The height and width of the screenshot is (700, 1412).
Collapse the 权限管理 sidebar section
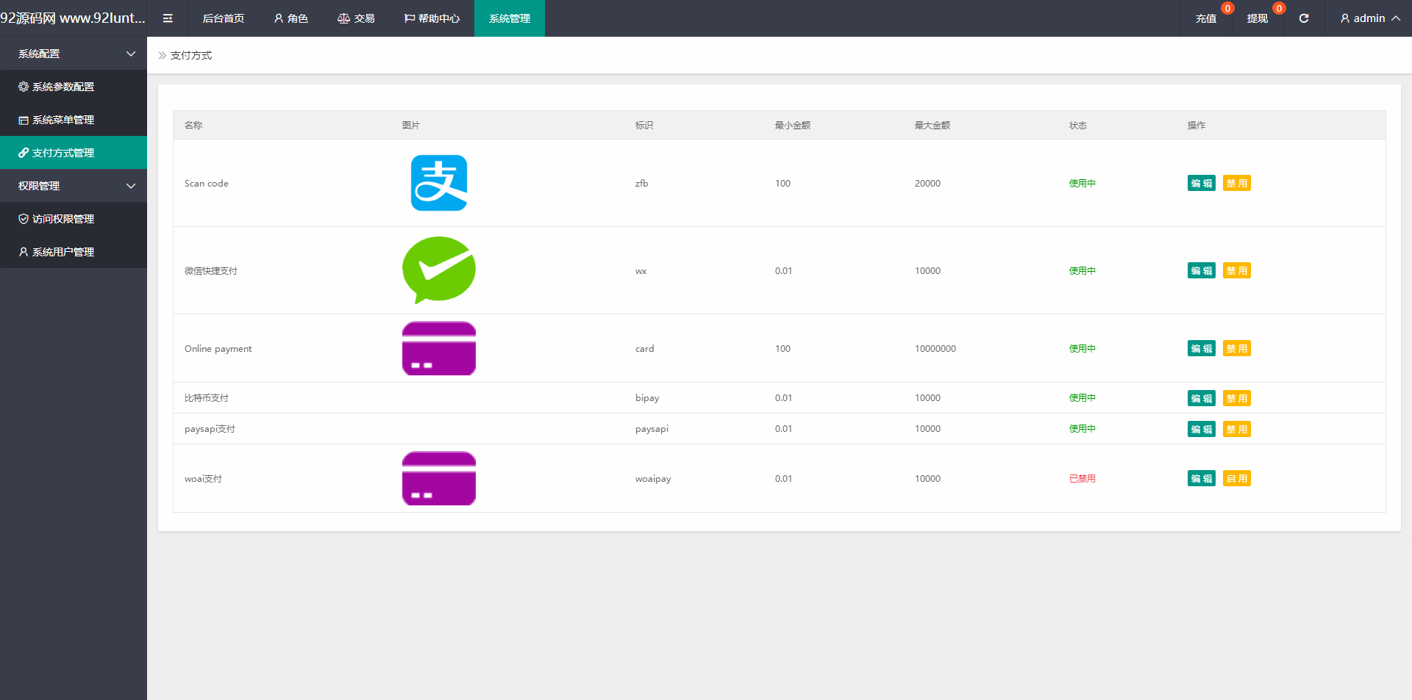tap(74, 186)
